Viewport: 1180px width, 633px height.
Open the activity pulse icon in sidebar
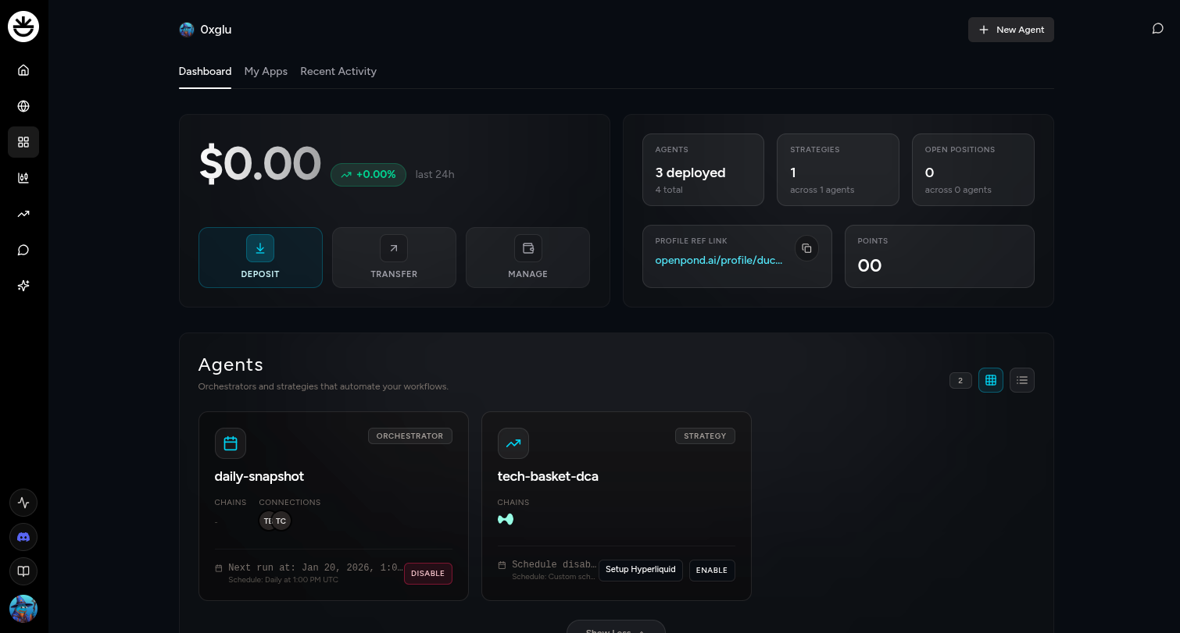pyautogui.click(x=23, y=503)
